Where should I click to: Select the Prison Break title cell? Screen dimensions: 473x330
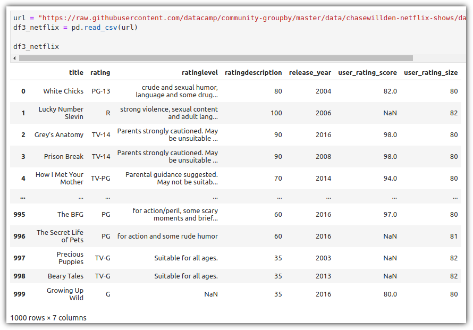click(64, 156)
